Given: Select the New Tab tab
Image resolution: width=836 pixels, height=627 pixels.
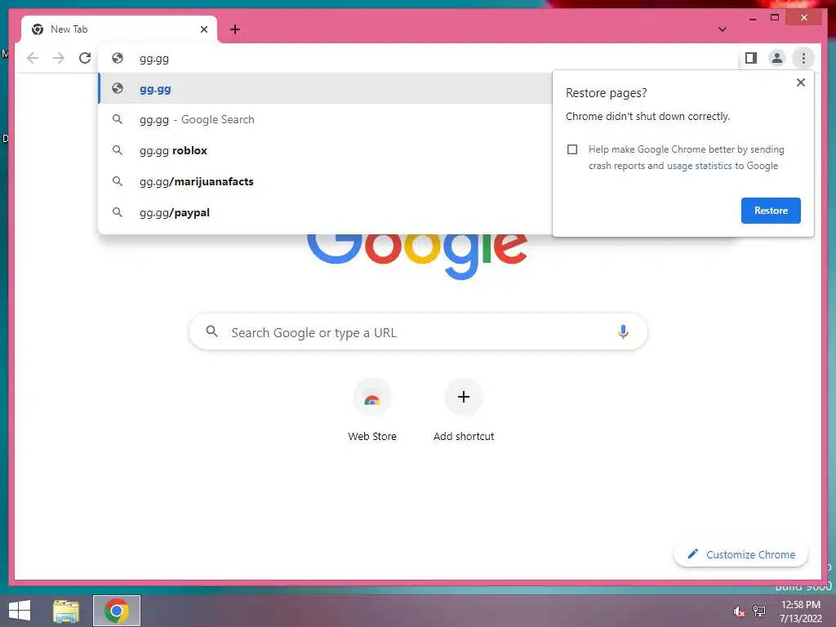Looking at the screenshot, I should point(119,30).
